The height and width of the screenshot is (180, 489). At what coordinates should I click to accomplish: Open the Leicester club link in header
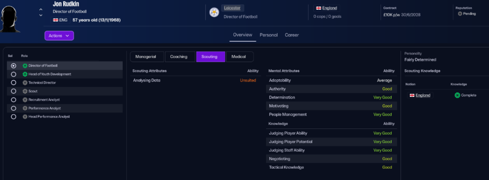pyautogui.click(x=232, y=8)
